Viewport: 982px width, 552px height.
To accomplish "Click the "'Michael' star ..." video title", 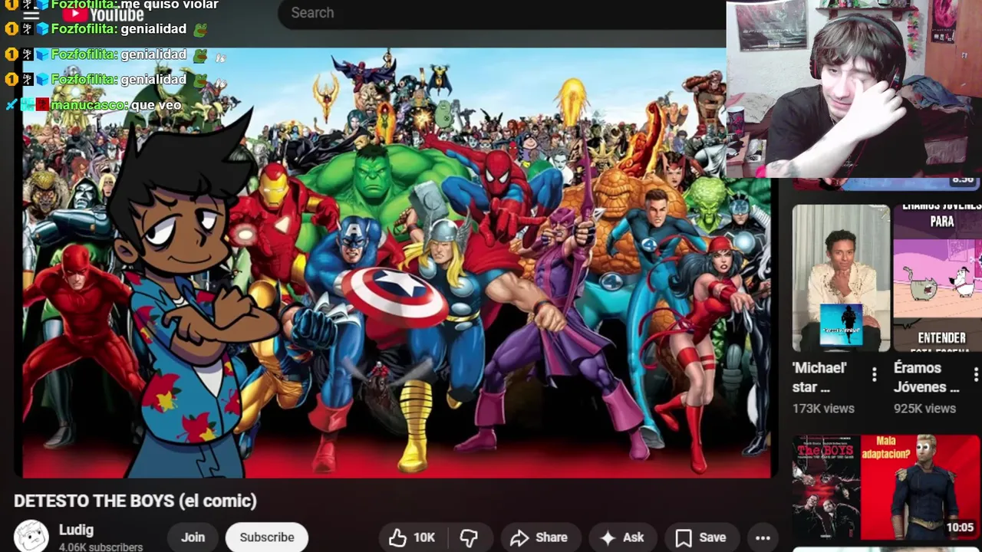I will (819, 377).
